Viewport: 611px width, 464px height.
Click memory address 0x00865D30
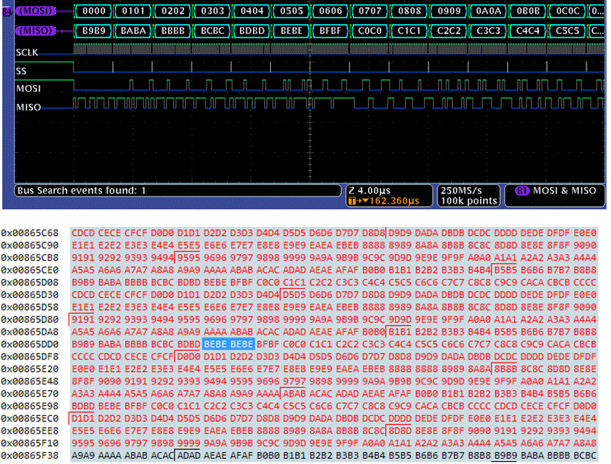(x=30, y=295)
